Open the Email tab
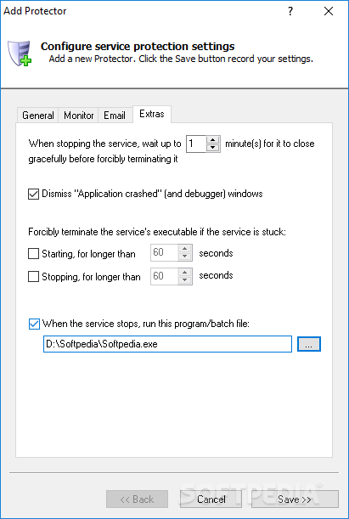349x519 pixels. pos(115,116)
